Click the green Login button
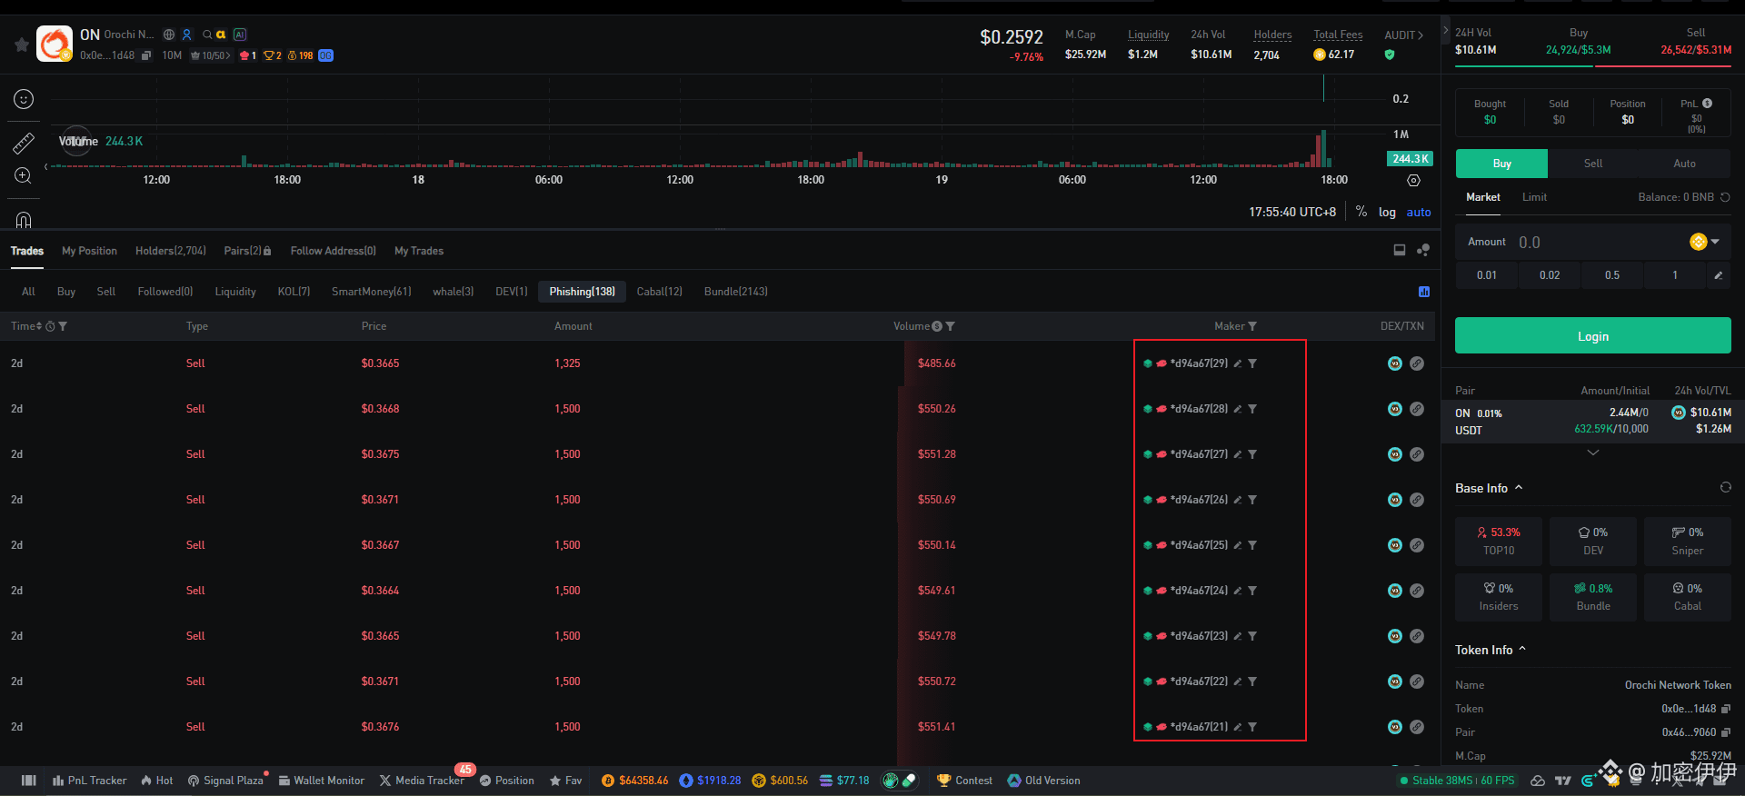 pyautogui.click(x=1592, y=336)
